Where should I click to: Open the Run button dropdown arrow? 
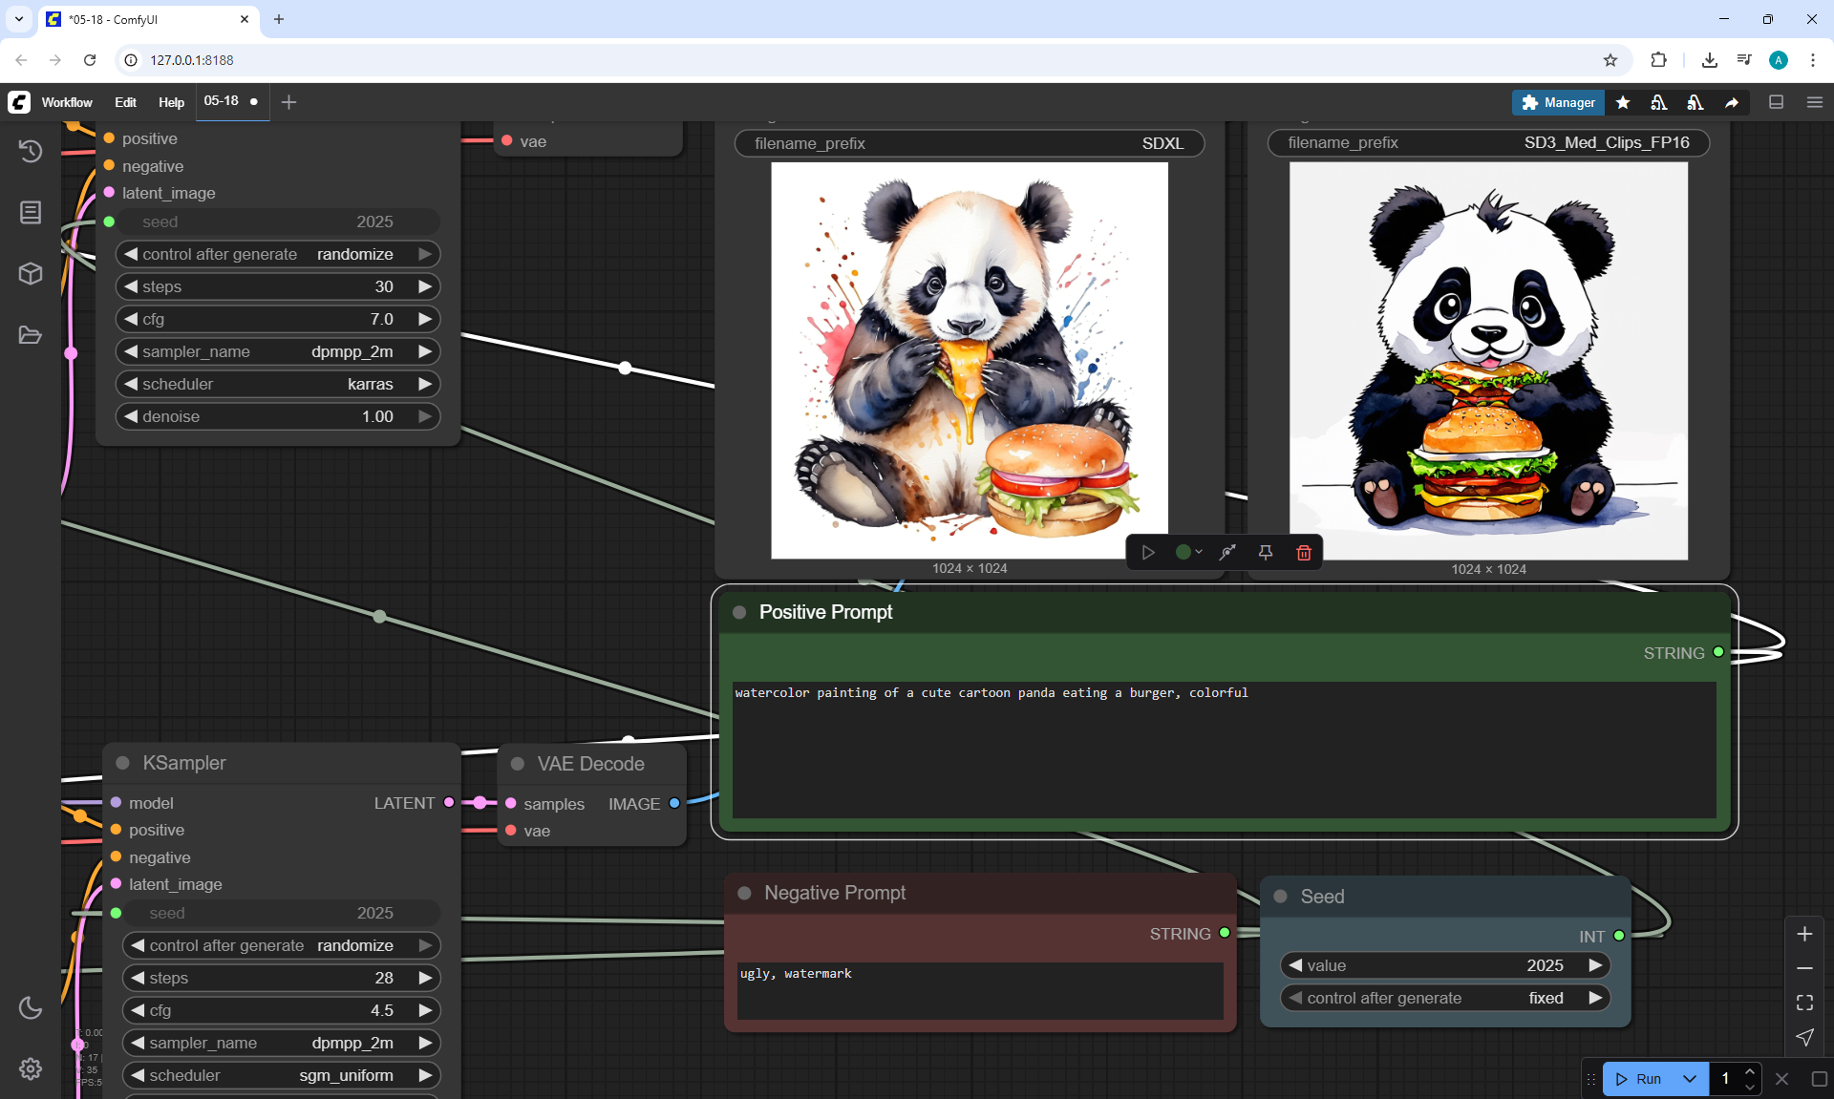tap(1689, 1079)
